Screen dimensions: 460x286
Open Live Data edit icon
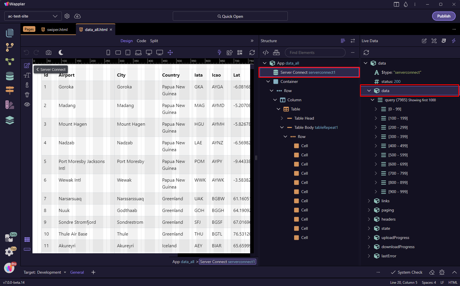click(x=424, y=41)
